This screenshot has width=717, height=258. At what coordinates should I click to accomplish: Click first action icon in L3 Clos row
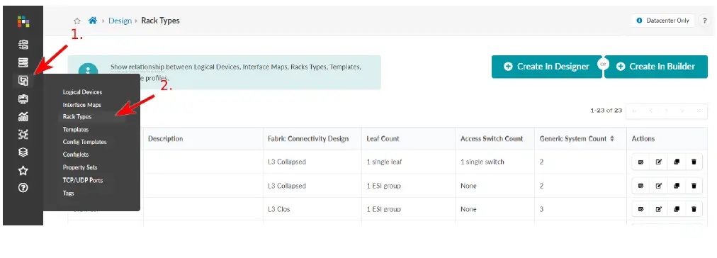point(640,209)
